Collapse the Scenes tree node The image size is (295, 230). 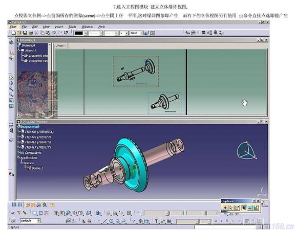(x=22, y=163)
